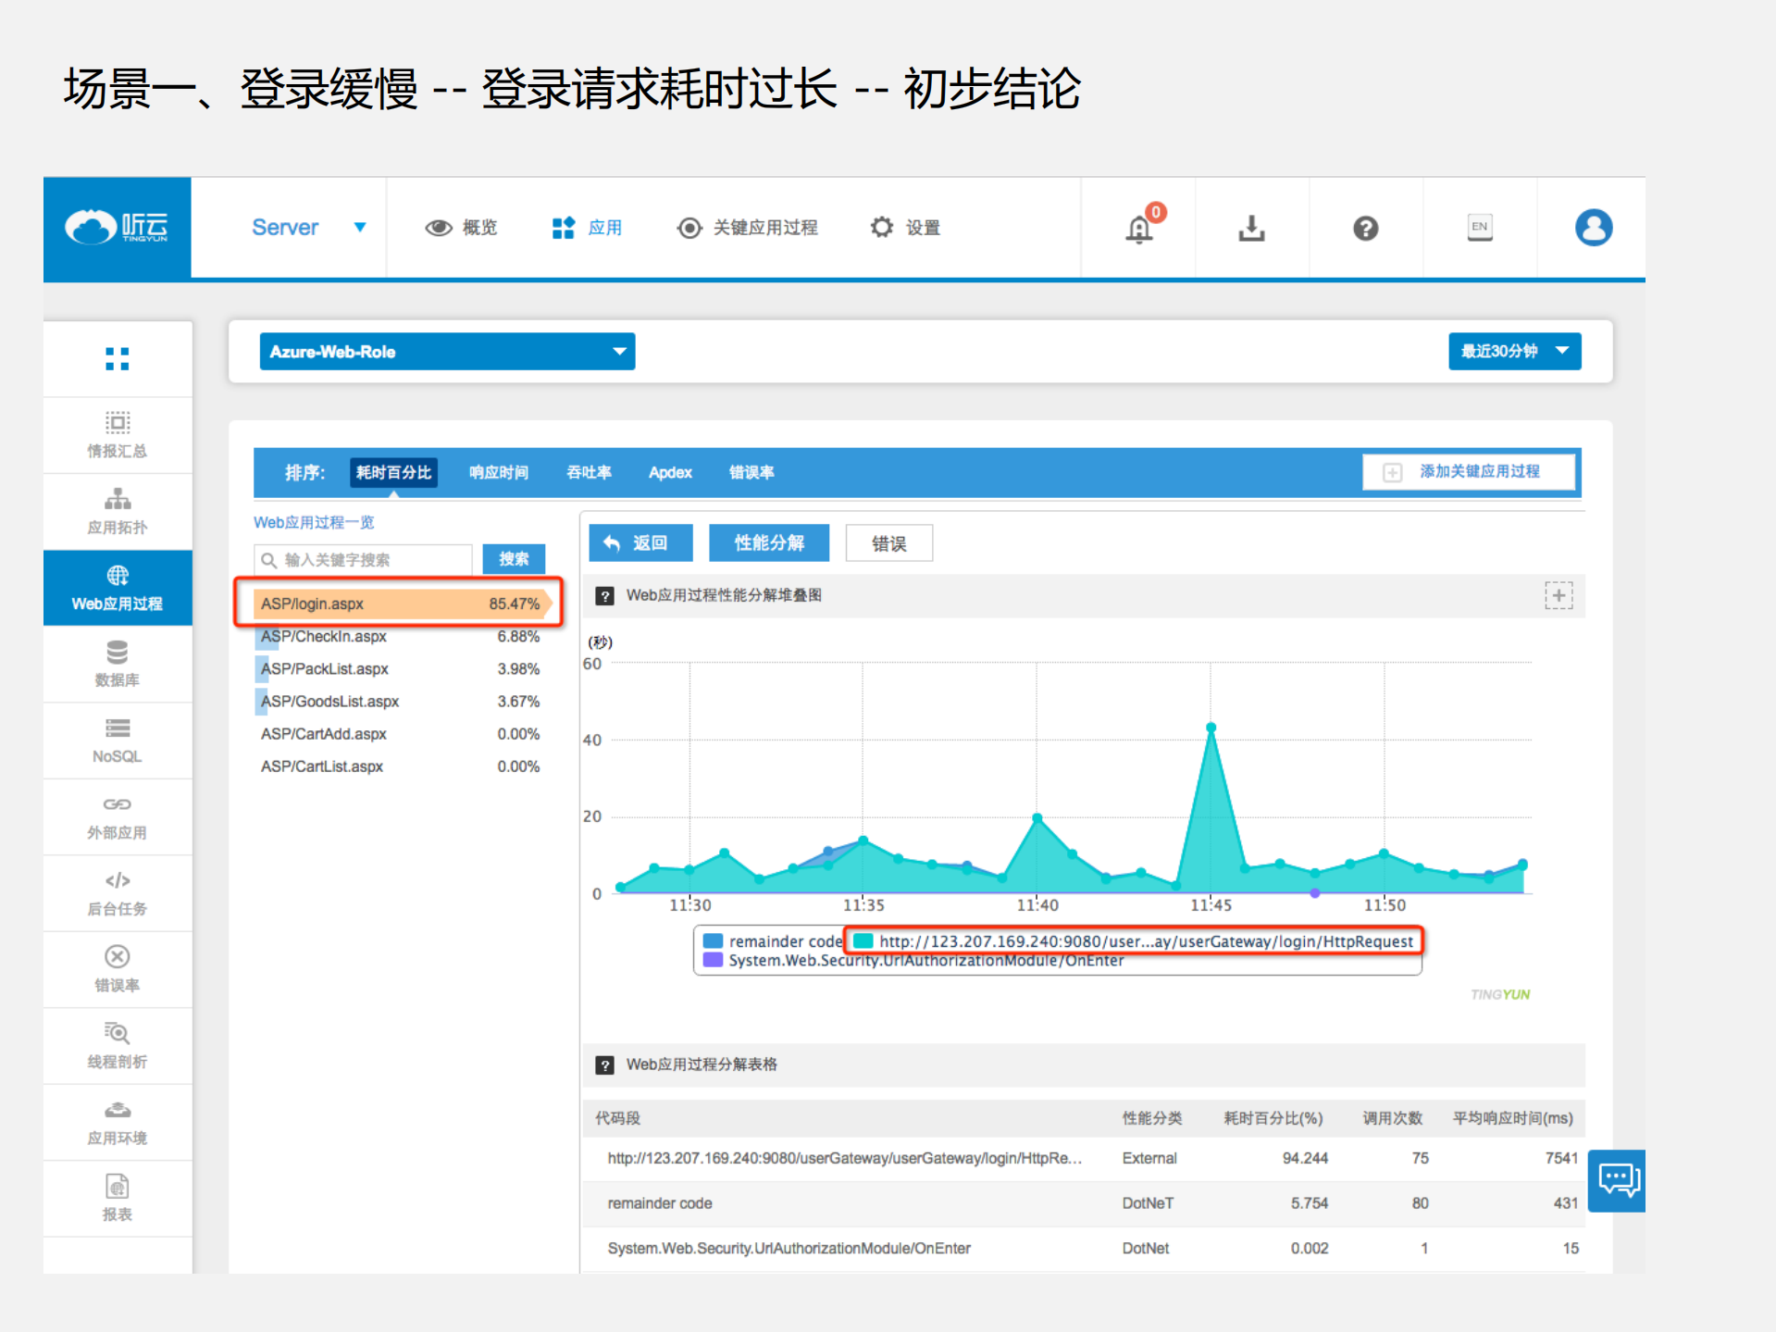The height and width of the screenshot is (1332, 1776).
Task: Switch to the Apdex sort tab
Action: (x=669, y=472)
